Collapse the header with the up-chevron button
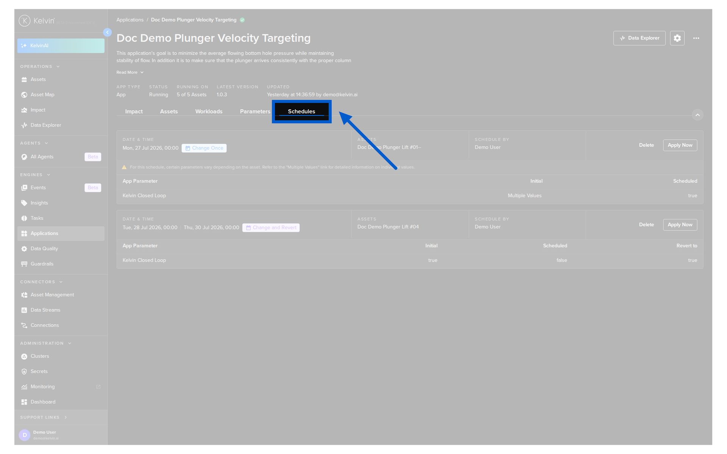Viewport: 727px width, 454px height. pyautogui.click(x=697, y=115)
